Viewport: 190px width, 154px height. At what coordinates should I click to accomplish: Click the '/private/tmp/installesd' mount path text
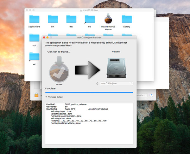click(x=98, y=109)
